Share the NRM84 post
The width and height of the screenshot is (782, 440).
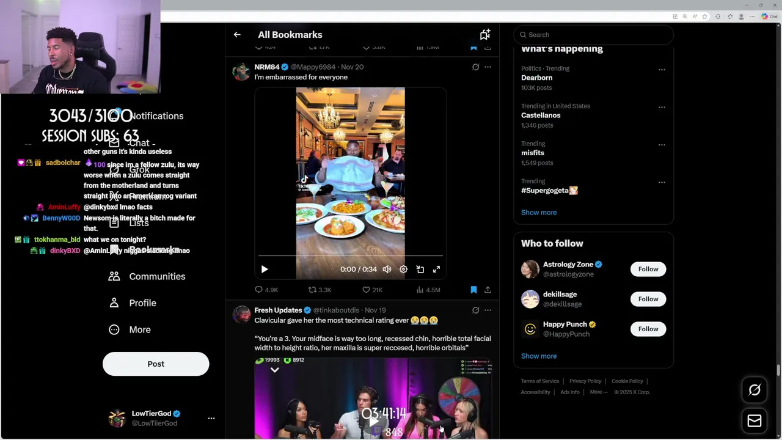(488, 290)
